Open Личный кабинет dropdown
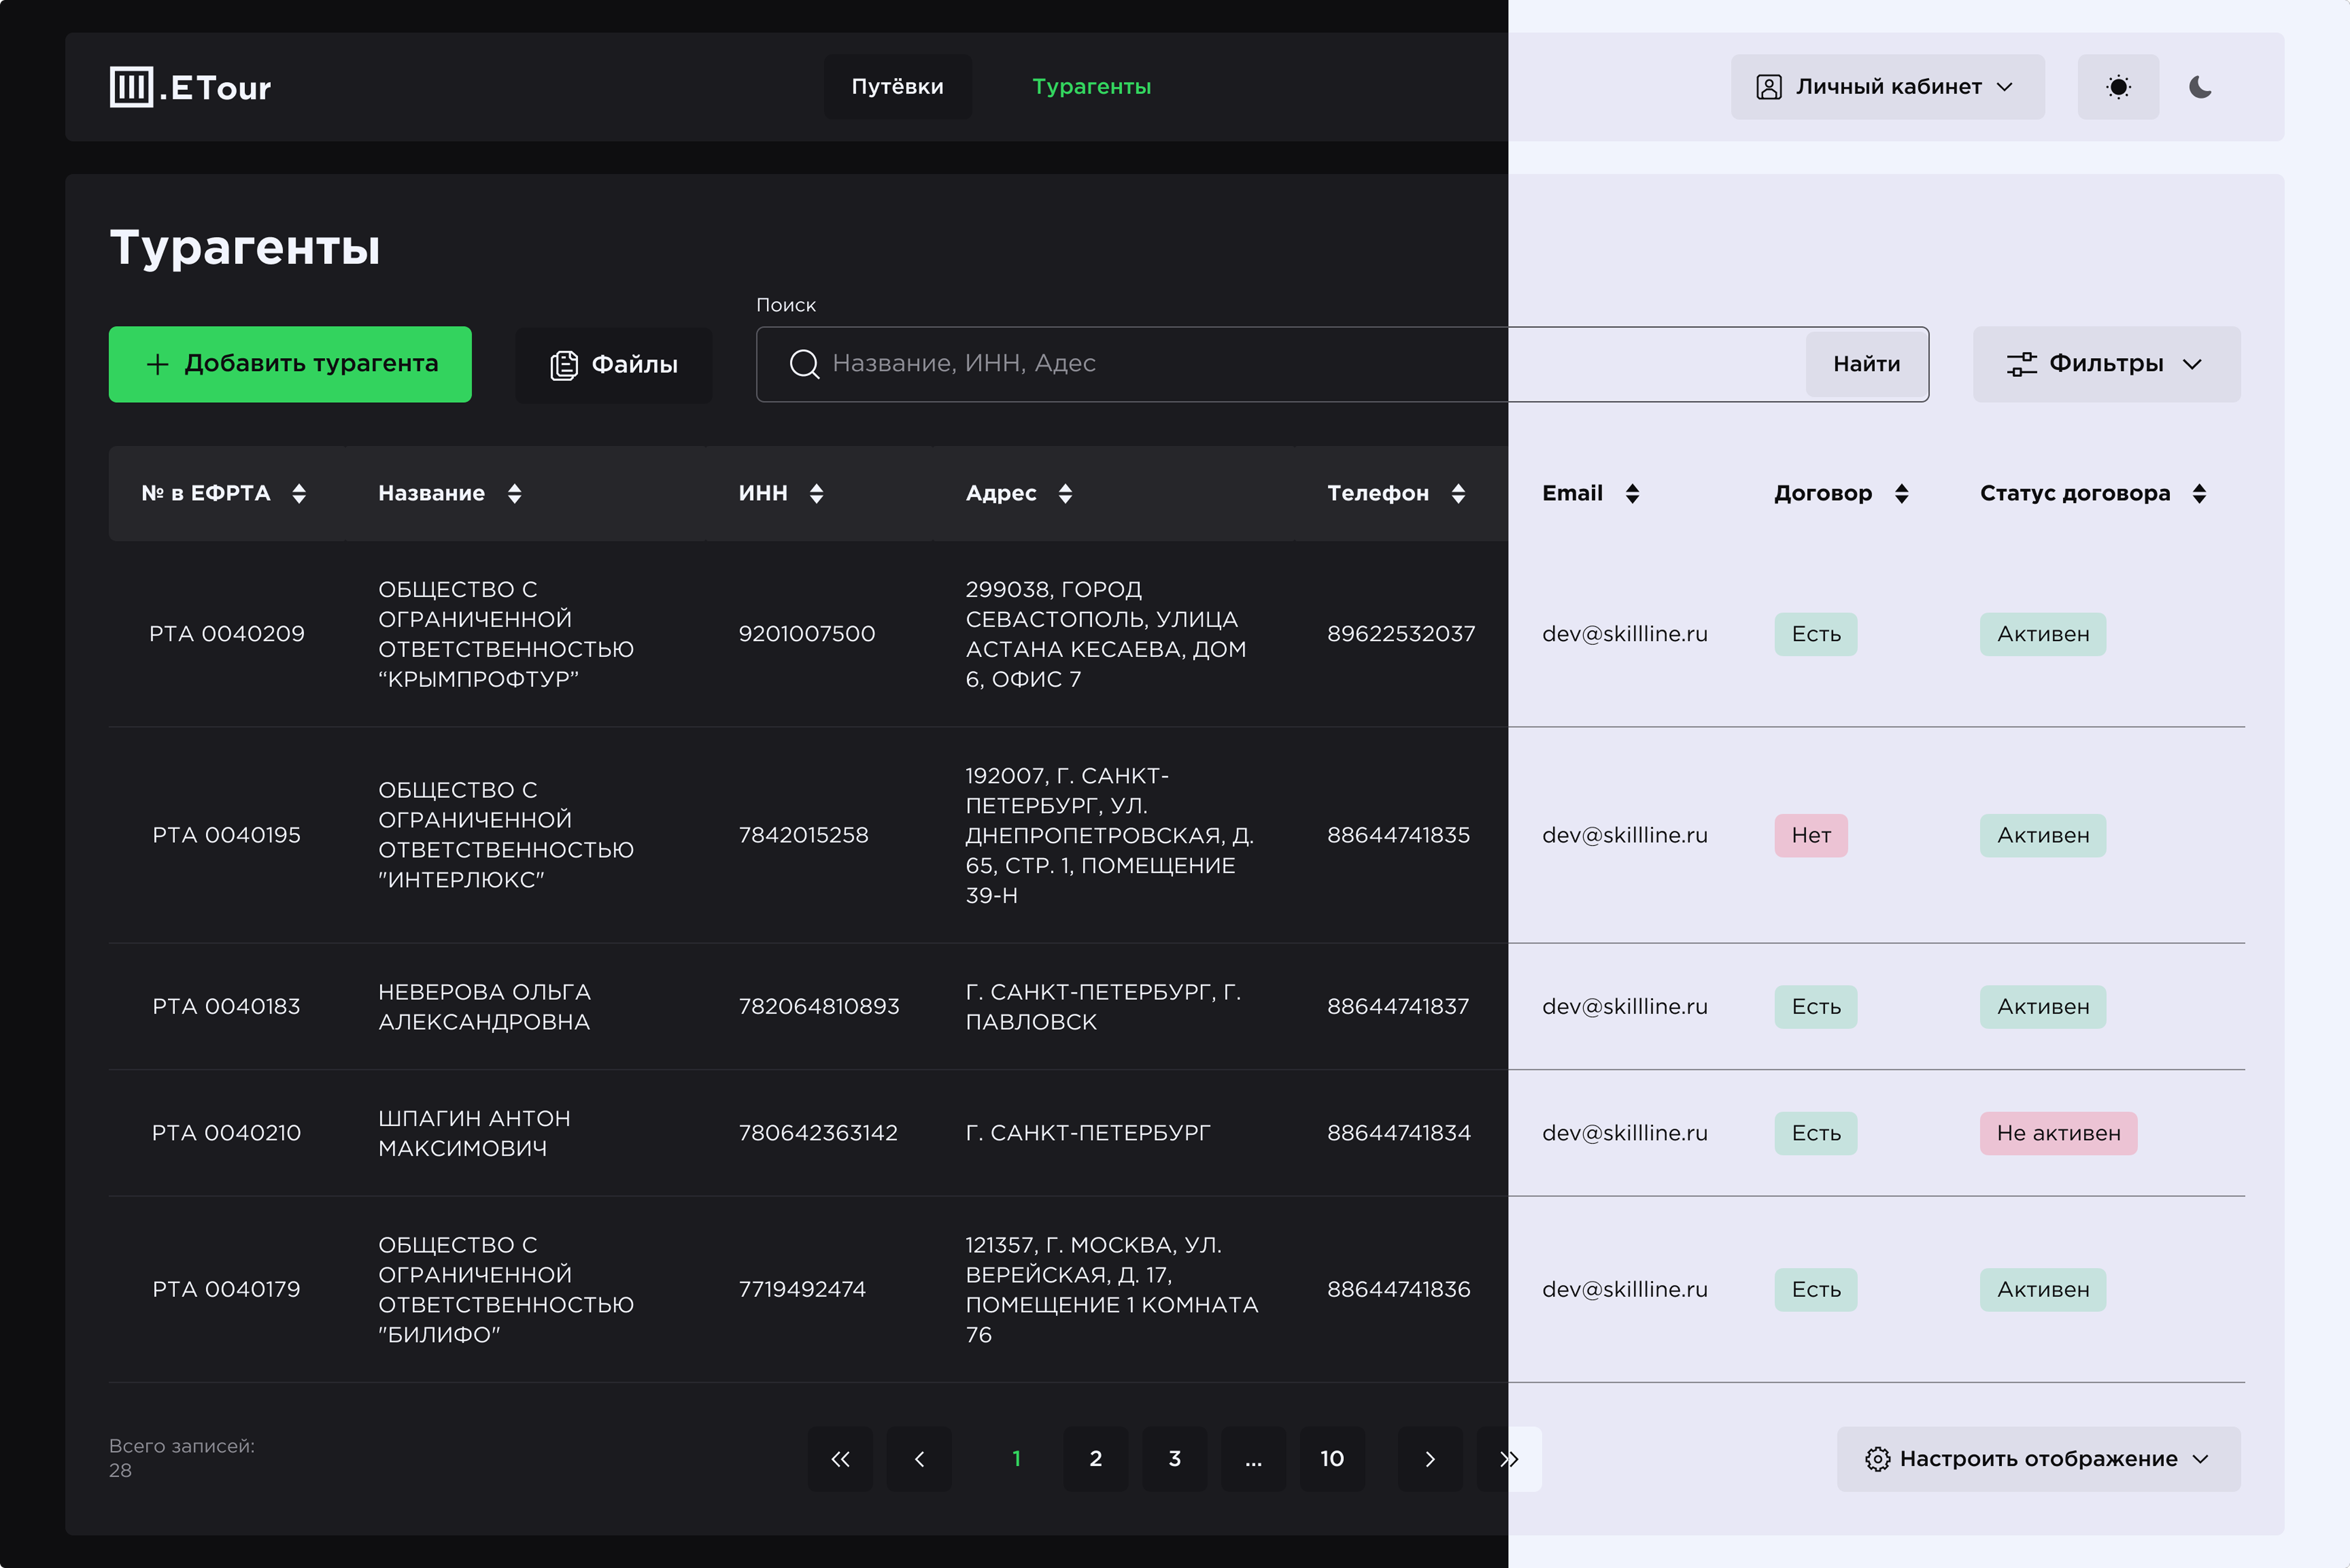 pos(1887,87)
